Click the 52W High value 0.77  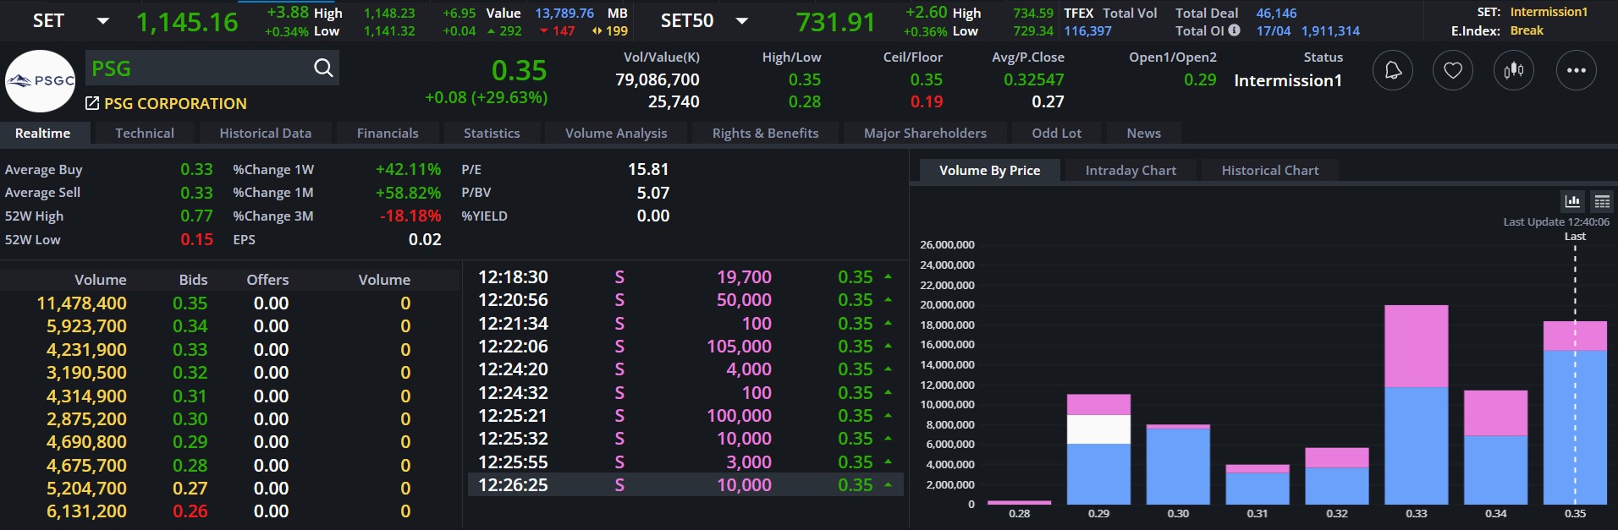click(196, 216)
